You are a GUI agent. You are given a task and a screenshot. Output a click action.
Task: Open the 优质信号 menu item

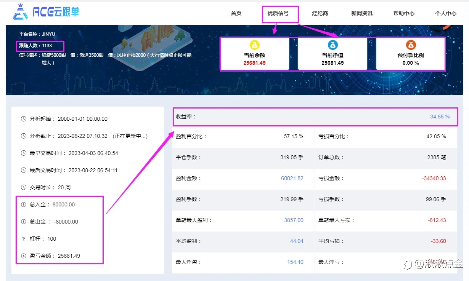pos(278,13)
